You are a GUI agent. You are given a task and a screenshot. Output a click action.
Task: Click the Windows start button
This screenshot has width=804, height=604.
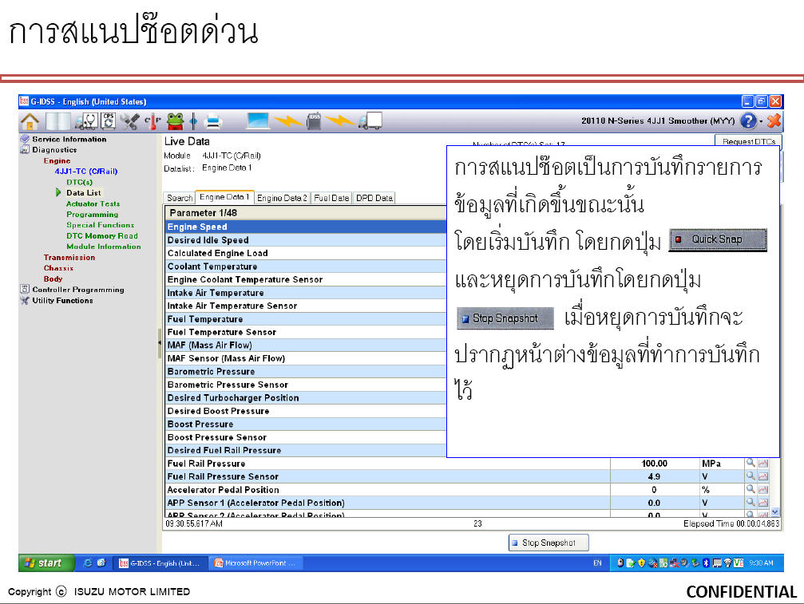46,563
